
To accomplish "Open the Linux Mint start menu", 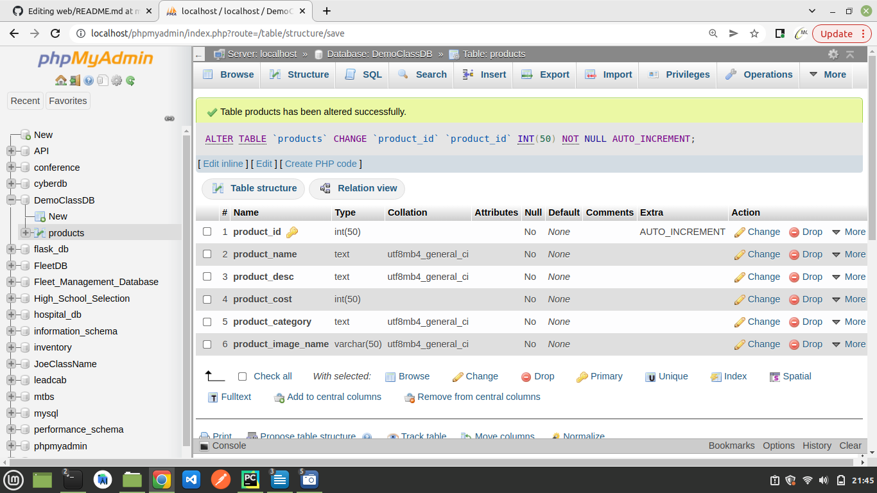I will coord(13,480).
